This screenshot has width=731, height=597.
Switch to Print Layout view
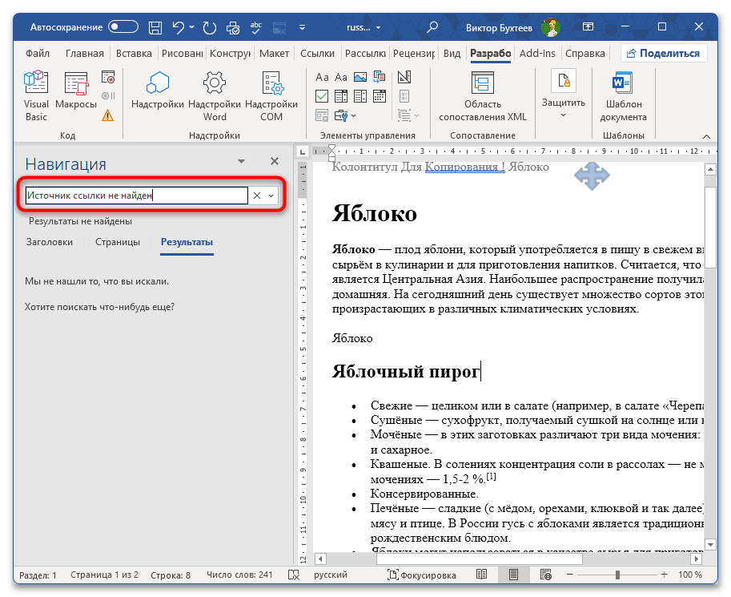513,575
